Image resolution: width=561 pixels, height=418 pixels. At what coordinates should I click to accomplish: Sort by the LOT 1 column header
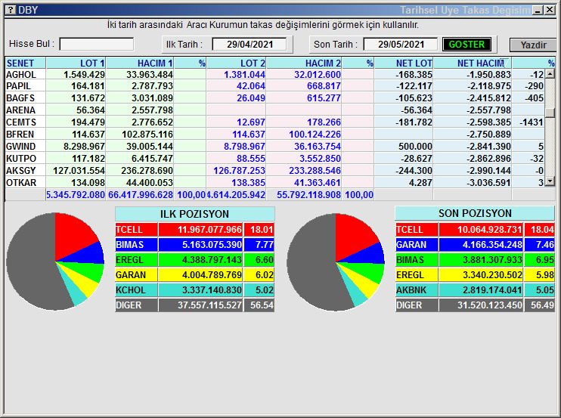point(76,63)
